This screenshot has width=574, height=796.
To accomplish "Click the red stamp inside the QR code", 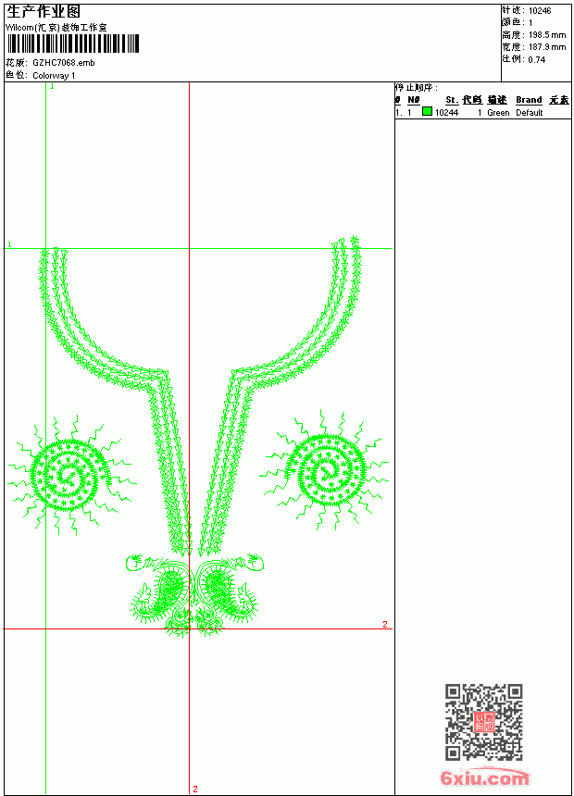I will click(483, 722).
